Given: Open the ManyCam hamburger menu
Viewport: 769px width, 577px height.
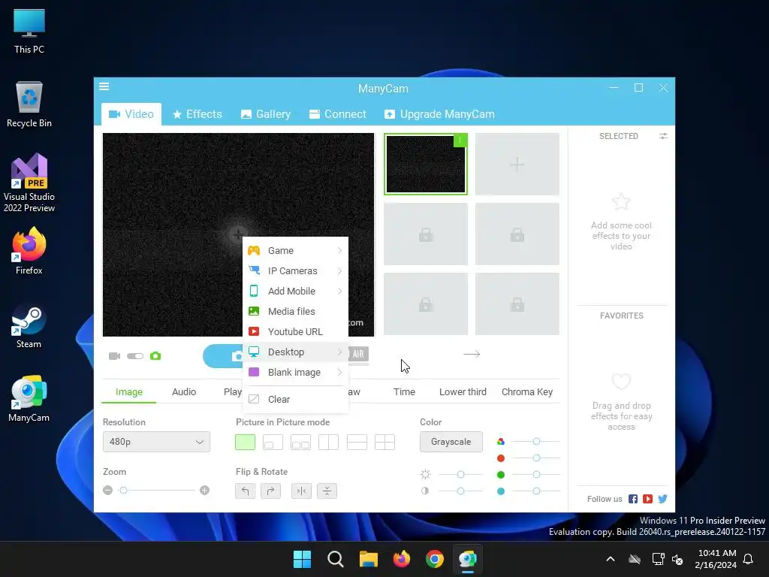Looking at the screenshot, I should (104, 86).
